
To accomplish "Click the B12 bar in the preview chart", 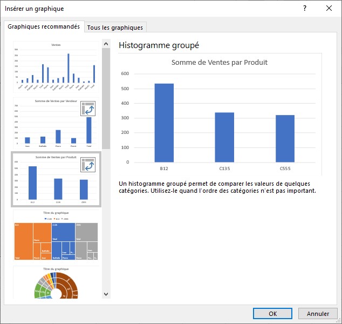I will point(164,123).
